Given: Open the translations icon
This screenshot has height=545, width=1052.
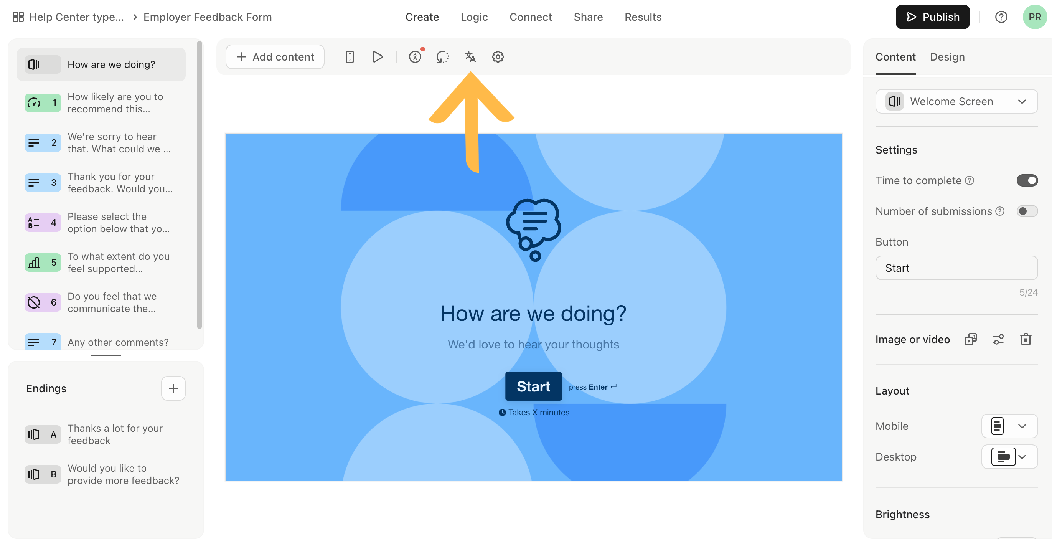Looking at the screenshot, I should [x=470, y=57].
